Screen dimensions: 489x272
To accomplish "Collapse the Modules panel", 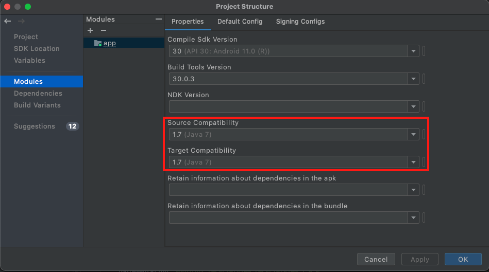I will (158, 19).
